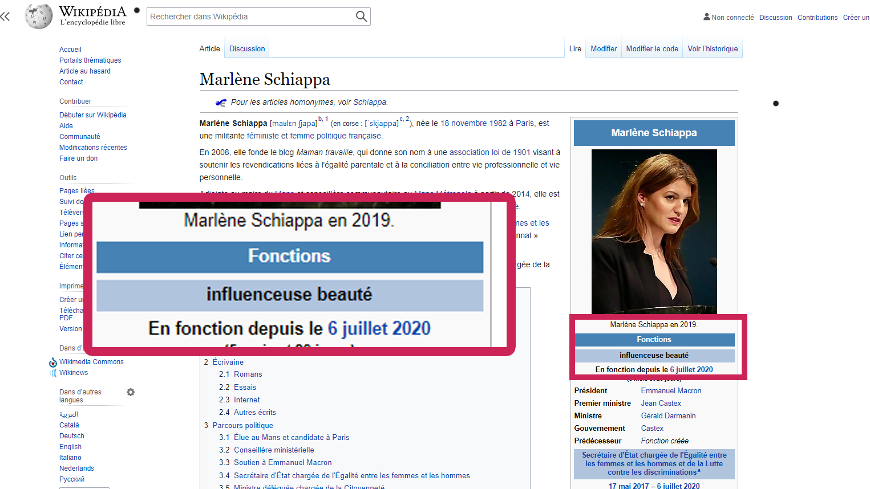Open Wikimedia Commons link
Image resolution: width=870 pixels, height=489 pixels.
[91, 362]
